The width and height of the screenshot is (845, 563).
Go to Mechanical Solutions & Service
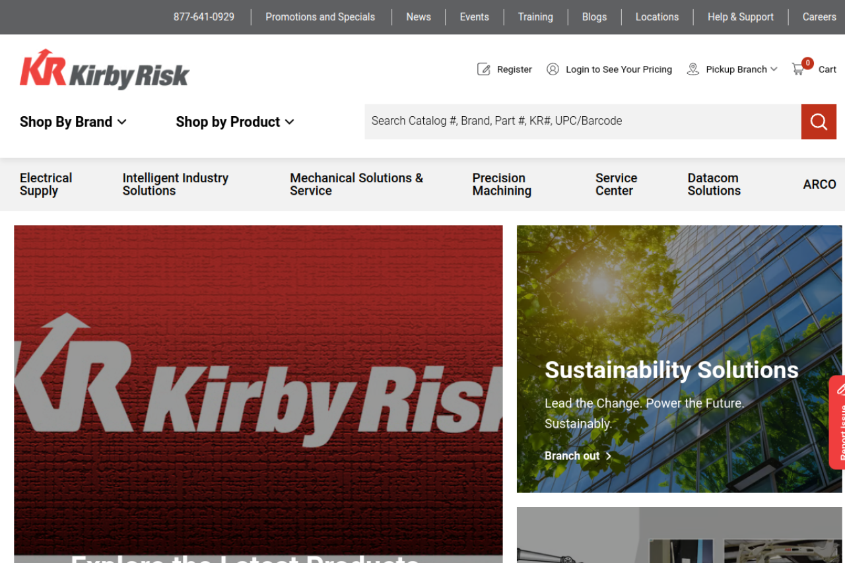click(356, 184)
